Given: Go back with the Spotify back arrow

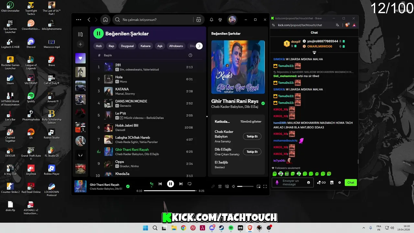Looking at the screenshot, I should [89, 20].
